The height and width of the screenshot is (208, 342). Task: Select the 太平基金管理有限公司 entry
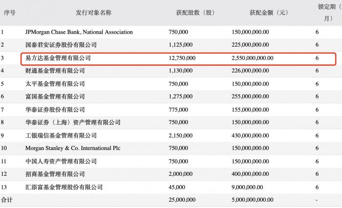[55, 84]
